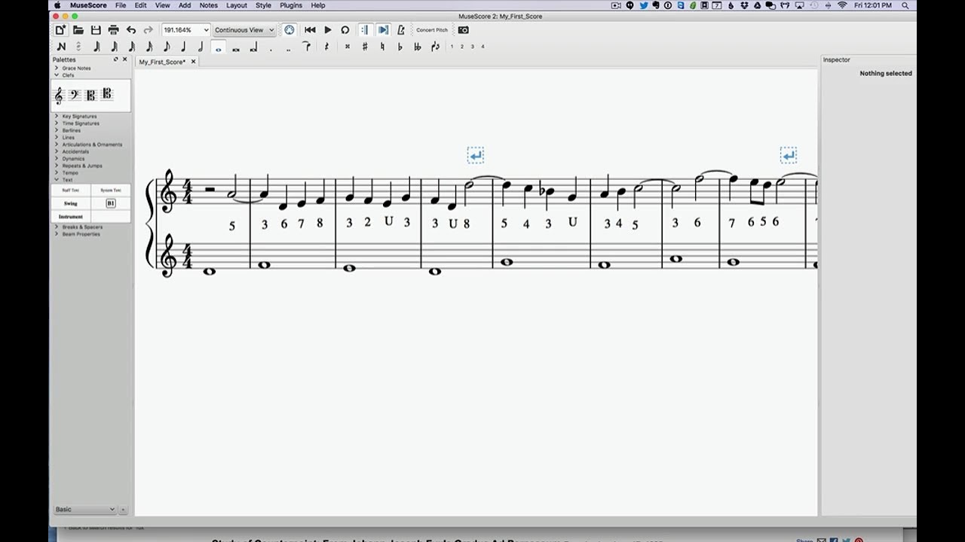Apply a double sharp accidental

(x=348, y=47)
